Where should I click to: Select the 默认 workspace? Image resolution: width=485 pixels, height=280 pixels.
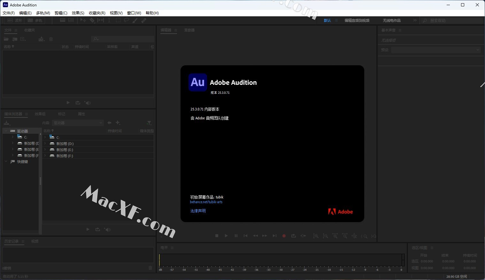point(327,20)
